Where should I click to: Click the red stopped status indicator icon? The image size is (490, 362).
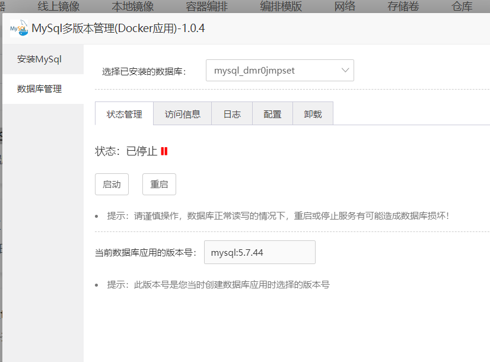coord(164,151)
